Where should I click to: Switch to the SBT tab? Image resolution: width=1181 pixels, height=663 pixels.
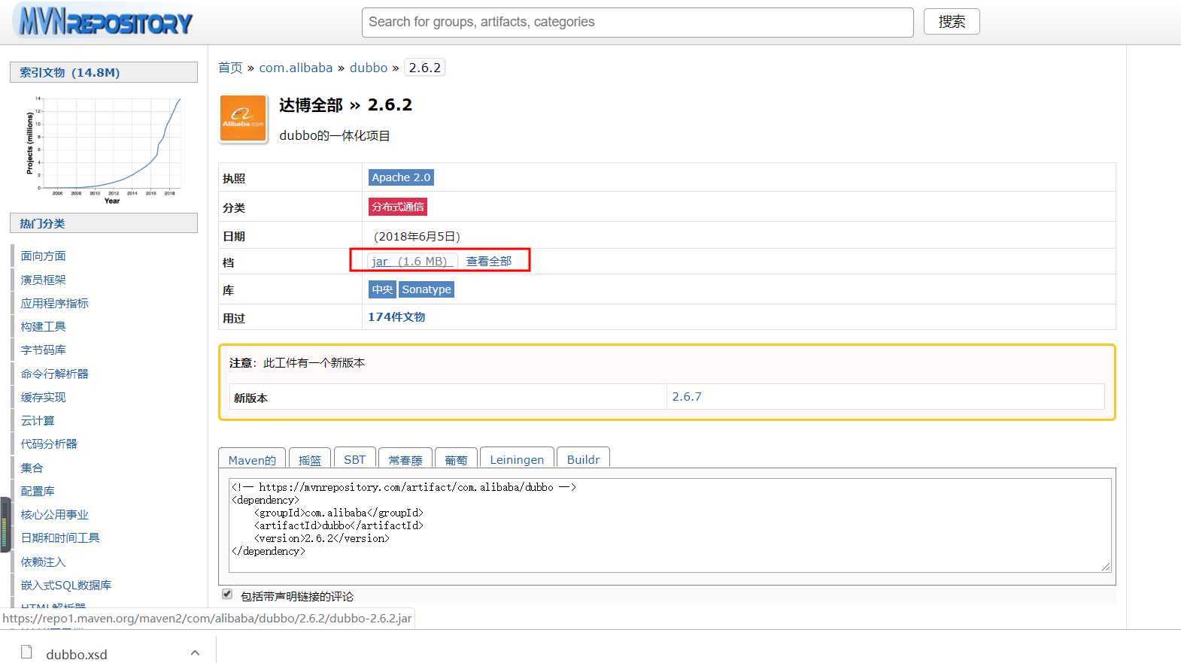354,459
